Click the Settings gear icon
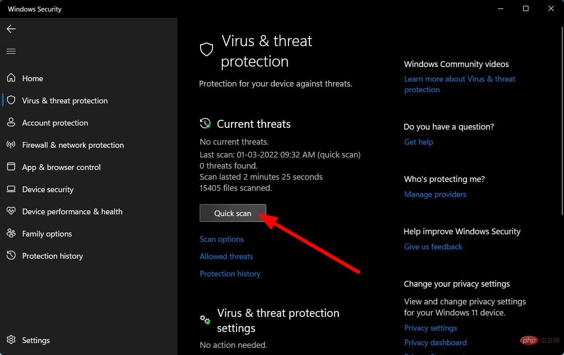 (x=11, y=340)
